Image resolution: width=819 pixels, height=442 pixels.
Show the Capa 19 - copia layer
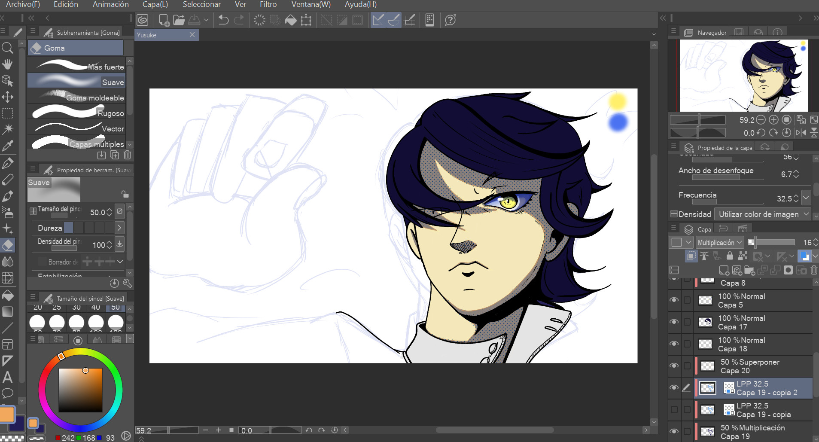pos(674,409)
